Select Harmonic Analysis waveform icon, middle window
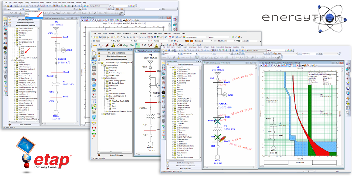 click(126, 46)
